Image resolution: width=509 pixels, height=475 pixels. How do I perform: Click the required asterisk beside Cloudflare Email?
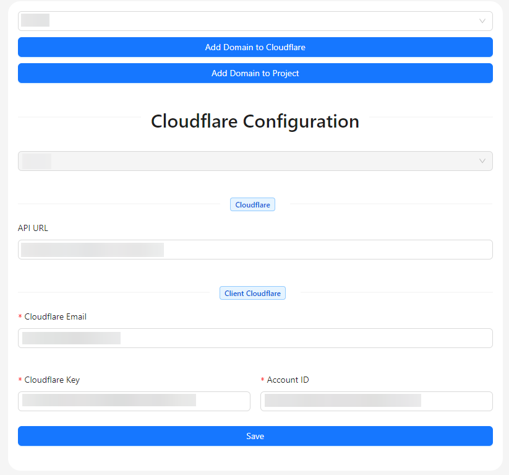pos(19,316)
